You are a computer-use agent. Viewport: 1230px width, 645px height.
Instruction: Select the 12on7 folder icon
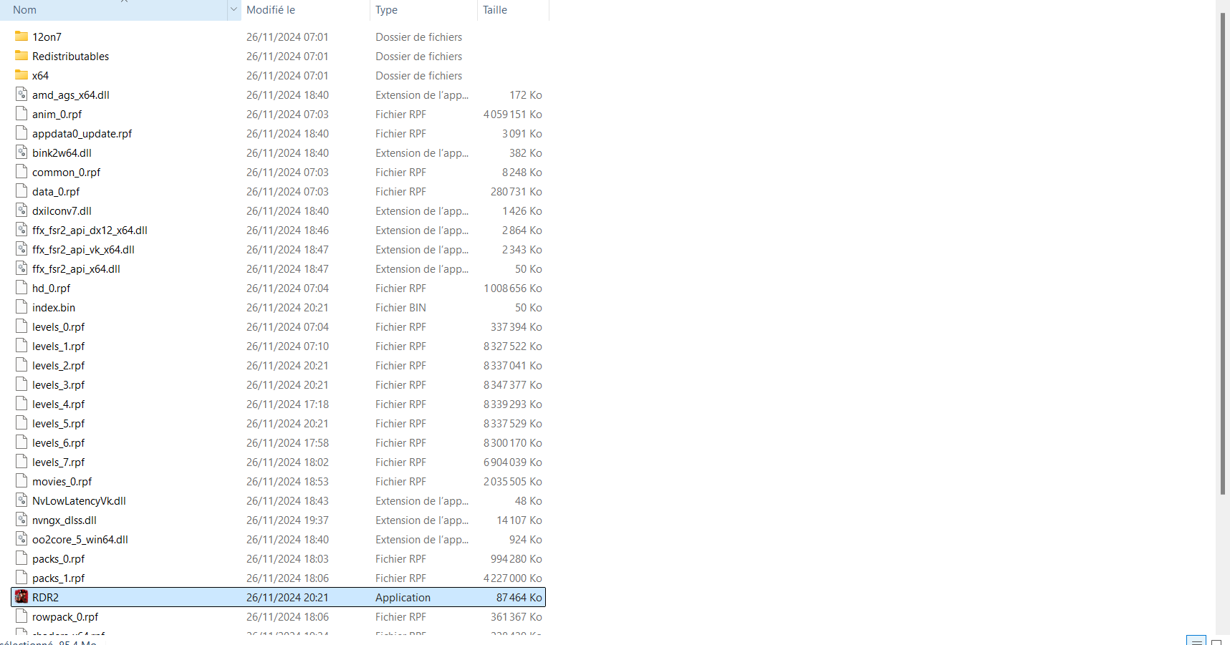[21, 37]
